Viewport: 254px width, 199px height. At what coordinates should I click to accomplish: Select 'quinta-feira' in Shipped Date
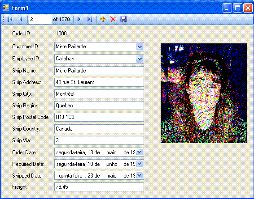tap(70, 176)
